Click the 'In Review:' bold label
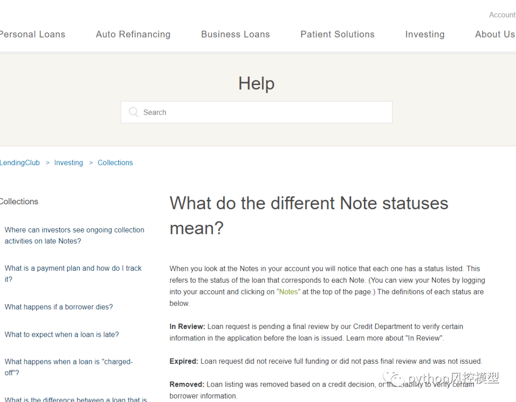The width and height of the screenshot is (516, 402). [x=187, y=327]
